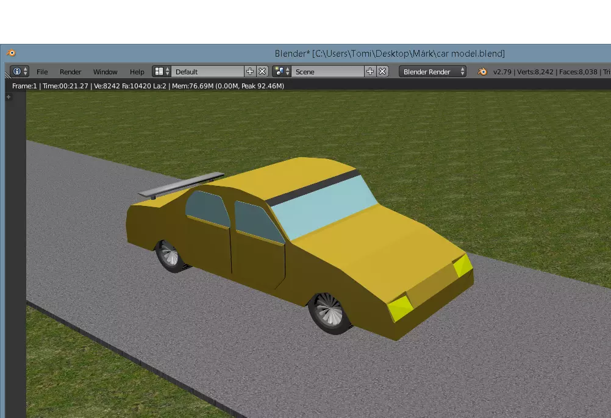Image resolution: width=611 pixels, height=418 pixels.
Task: Add a new screen layout with plus
Action: tap(250, 72)
